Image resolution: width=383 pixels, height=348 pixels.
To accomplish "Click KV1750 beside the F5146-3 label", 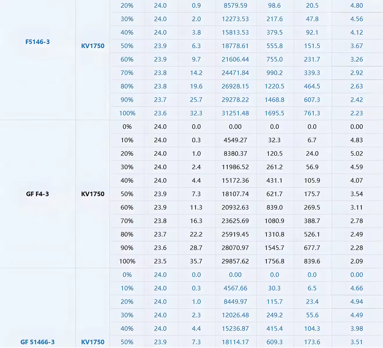I will click(x=93, y=46).
